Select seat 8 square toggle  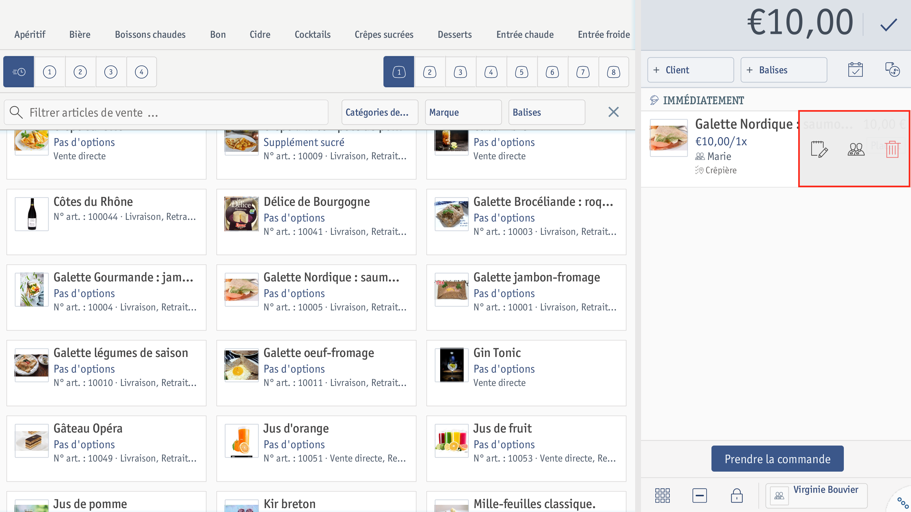click(x=614, y=72)
